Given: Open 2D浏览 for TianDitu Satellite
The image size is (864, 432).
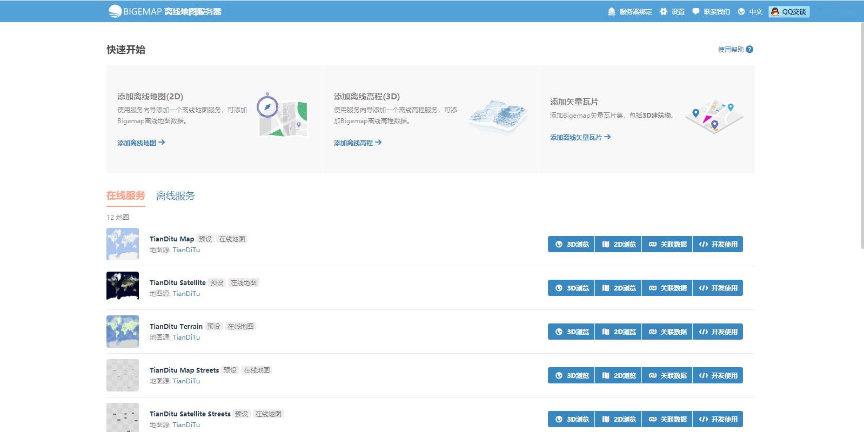Looking at the screenshot, I should 619,288.
